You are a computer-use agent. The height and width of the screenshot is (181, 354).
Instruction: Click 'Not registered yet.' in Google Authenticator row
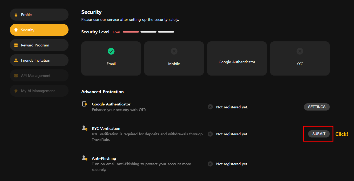pos(232,107)
